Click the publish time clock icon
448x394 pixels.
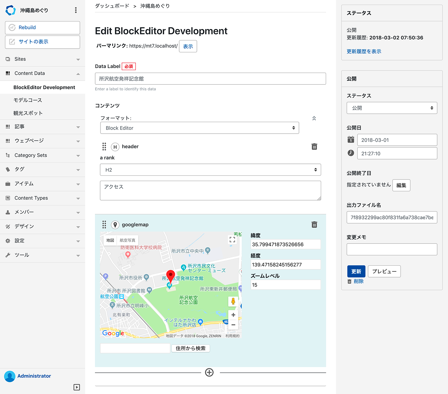(x=351, y=153)
